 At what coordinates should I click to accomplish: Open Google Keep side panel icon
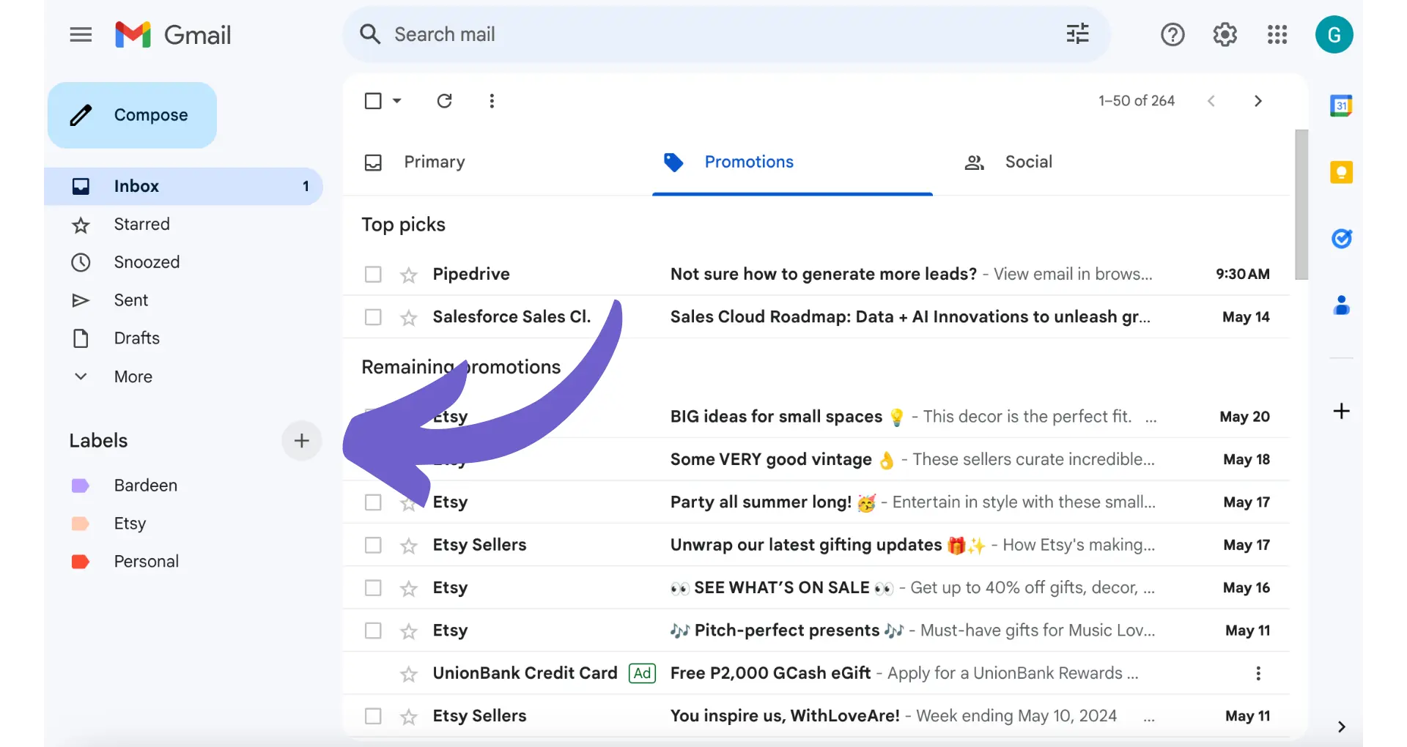[1341, 172]
